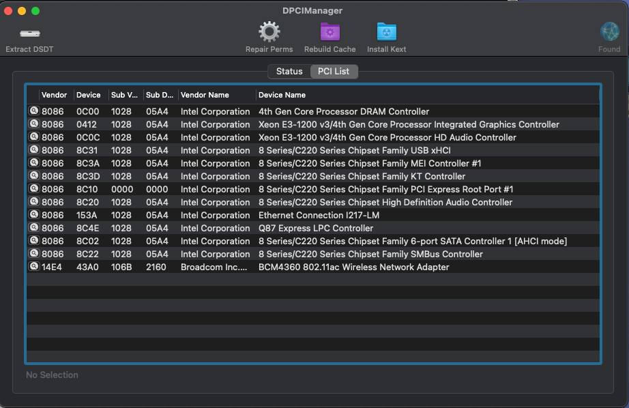Select 'BCM4360 802.11ac Wireless Network Adapter' name
This screenshot has width=629, height=408.
(x=354, y=267)
